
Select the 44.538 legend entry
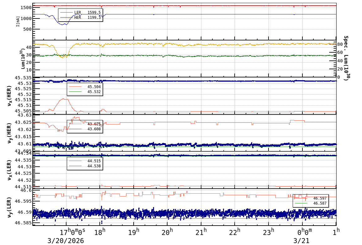tap(85, 166)
